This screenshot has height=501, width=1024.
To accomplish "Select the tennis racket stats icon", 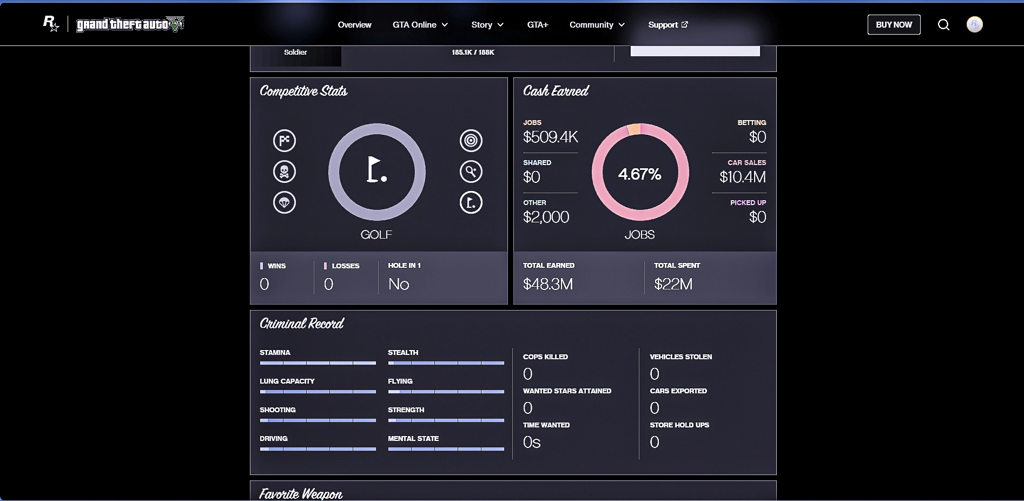I will tap(471, 172).
